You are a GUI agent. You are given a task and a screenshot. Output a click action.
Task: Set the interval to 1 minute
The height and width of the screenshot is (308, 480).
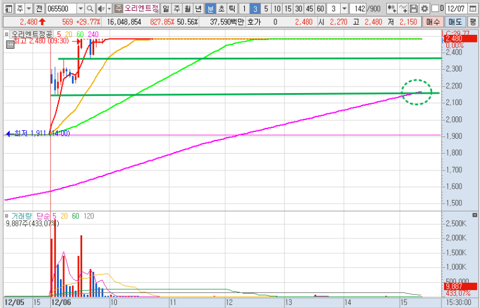pos(244,8)
